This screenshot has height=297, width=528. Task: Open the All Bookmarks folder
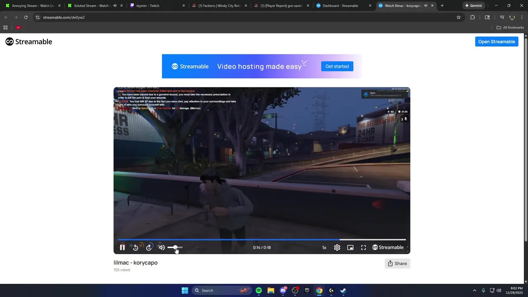(510, 28)
